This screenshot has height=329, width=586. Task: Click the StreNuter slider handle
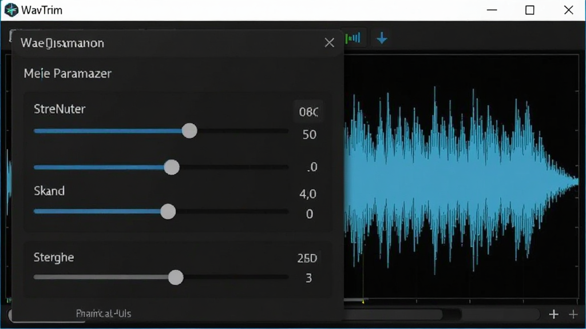189,131
